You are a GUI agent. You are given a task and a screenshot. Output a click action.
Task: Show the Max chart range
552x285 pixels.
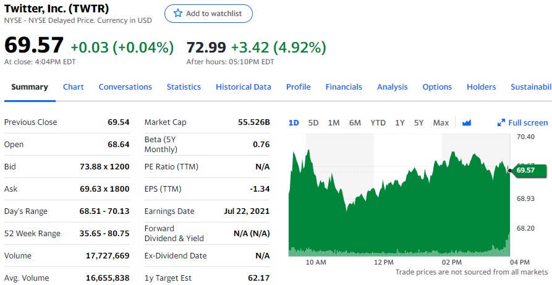point(441,122)
